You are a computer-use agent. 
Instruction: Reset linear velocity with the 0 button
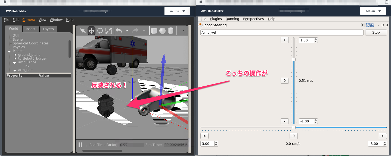[284, 80]
